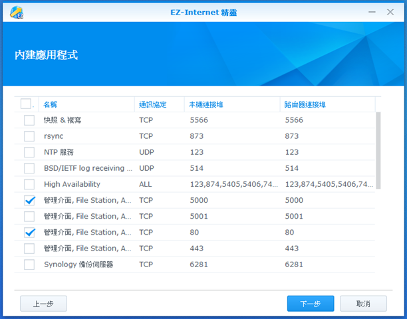The image size is (407, 319).
Task: Tick the BSD/IETF log receiving checkbox
Action: coord(29,168)
